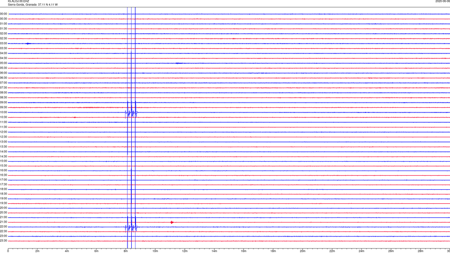
Task: Select the 17:00 time row label
Action: tap(3, 180)
